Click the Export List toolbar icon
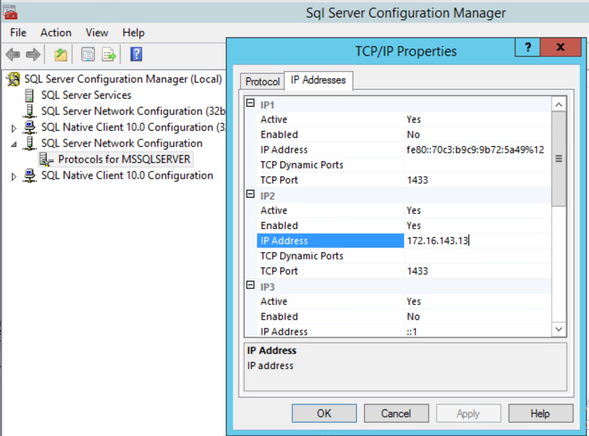This screenshot has height=436, width=589. click(109, 55)
